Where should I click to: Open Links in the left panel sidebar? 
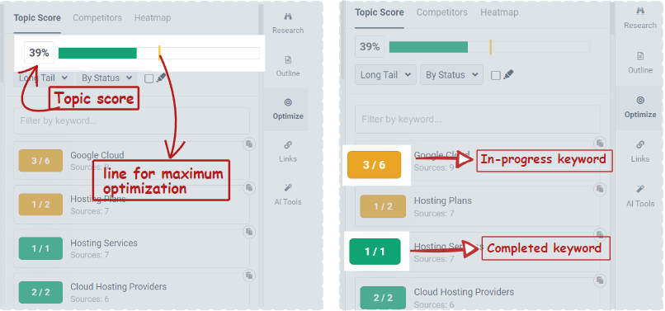288,153
